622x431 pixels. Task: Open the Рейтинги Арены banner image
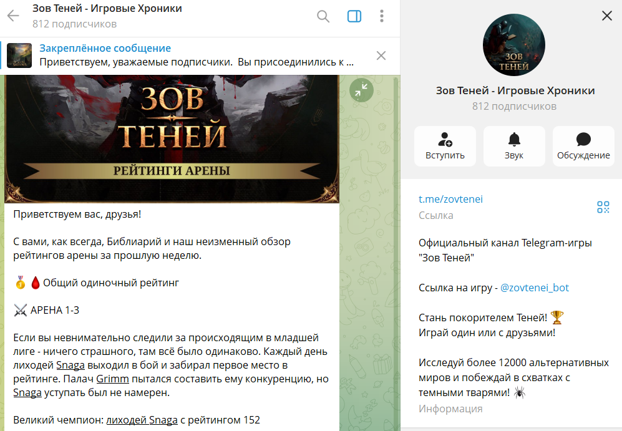[172, 138]
